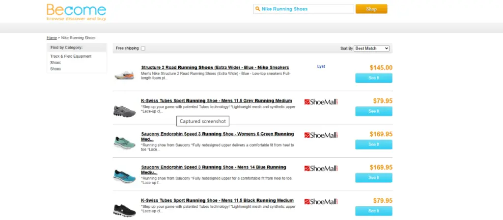
Task: Enable the Free shipping checkbox
Action: pos(143,49)
